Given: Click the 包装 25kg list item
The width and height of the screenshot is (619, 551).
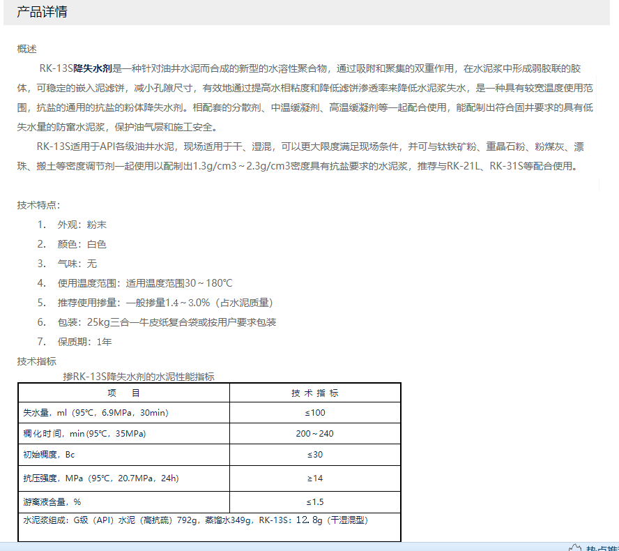Looking at the screenshot, I should [x=167, y=322].
